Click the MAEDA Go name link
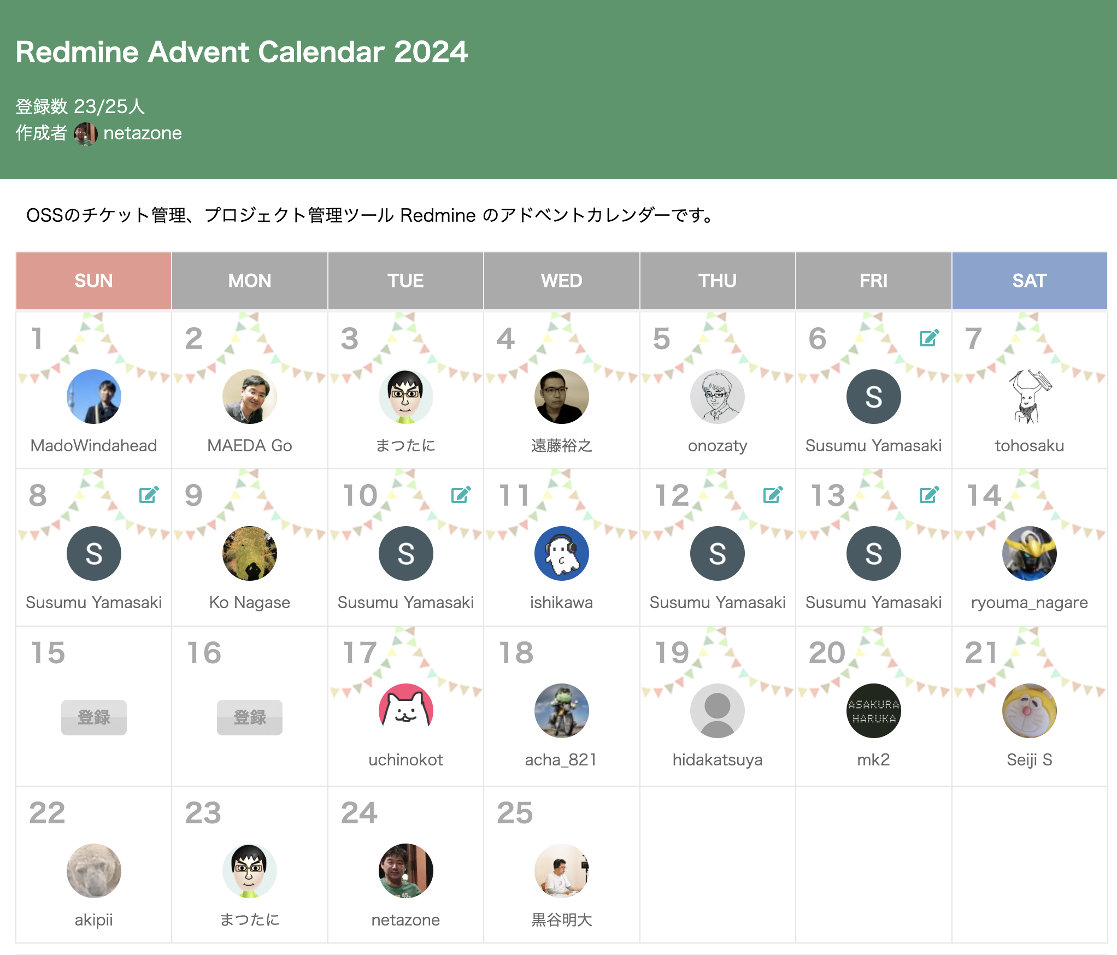The image size is (1117, 955). point(249,446)
